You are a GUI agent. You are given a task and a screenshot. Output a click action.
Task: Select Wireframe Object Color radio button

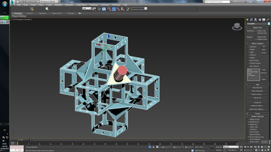coord(256,31)
